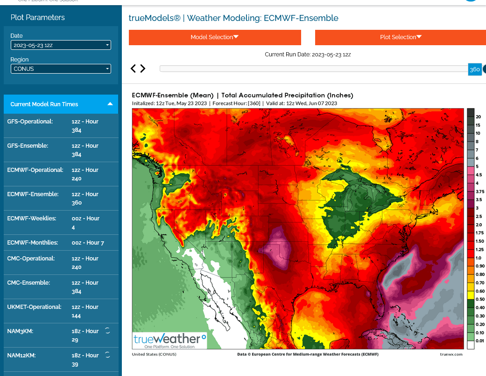Click the 1.0 inch value on legend
486x376 pixels.
click(x=479, y=258)
